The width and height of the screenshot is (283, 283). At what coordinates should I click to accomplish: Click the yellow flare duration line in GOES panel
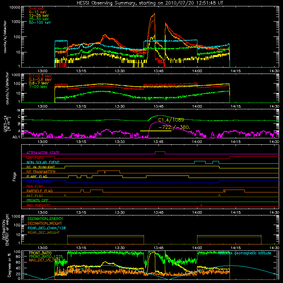156,131
